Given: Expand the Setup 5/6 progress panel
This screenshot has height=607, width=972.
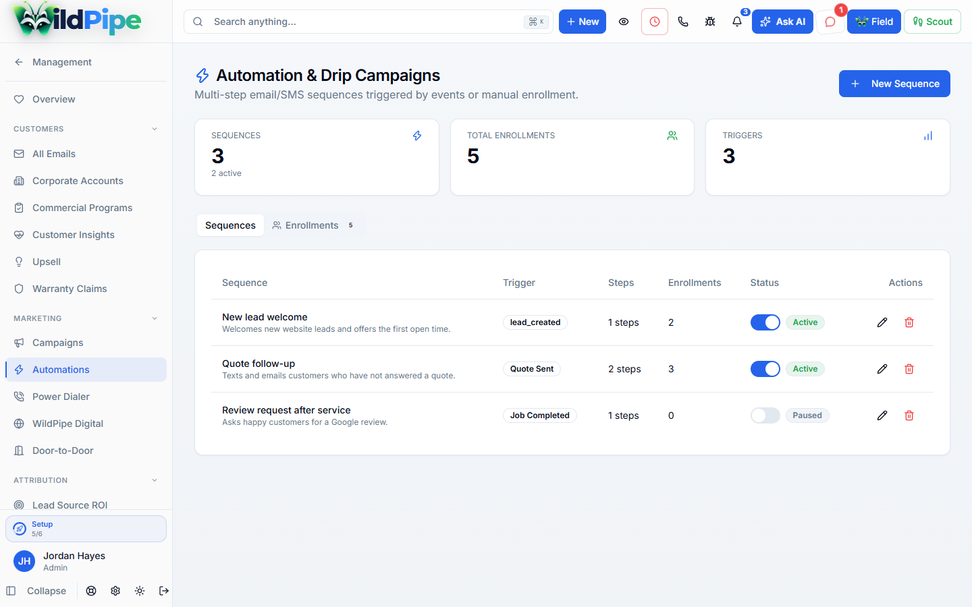Looking at the screenshot, I should tap(86, 529).
